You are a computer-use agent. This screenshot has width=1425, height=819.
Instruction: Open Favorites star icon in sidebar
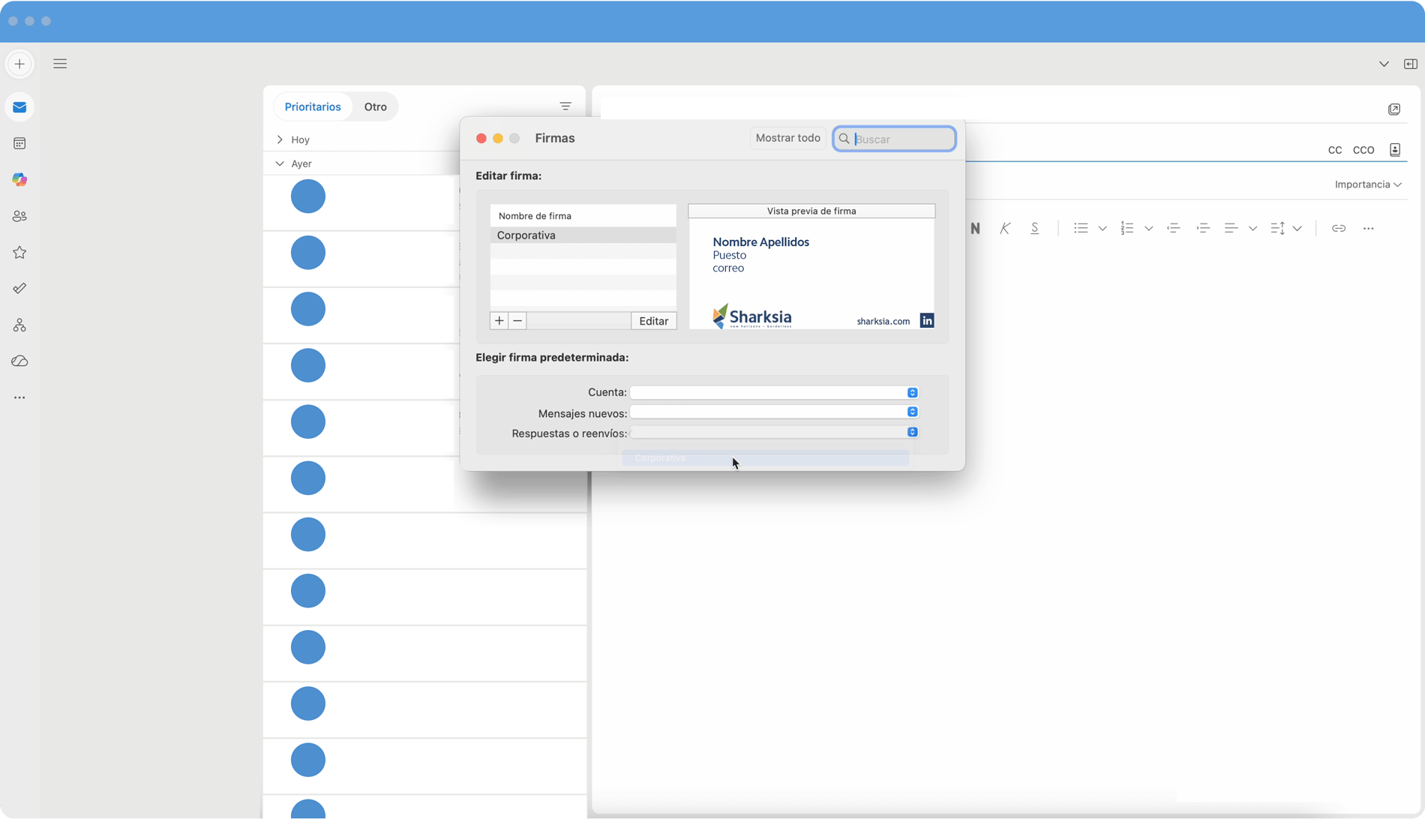pyautogui.click(x=19, y=253)
